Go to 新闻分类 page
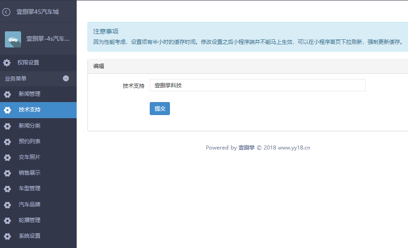This screenshot has height=248, width=408. click(38, 126)
